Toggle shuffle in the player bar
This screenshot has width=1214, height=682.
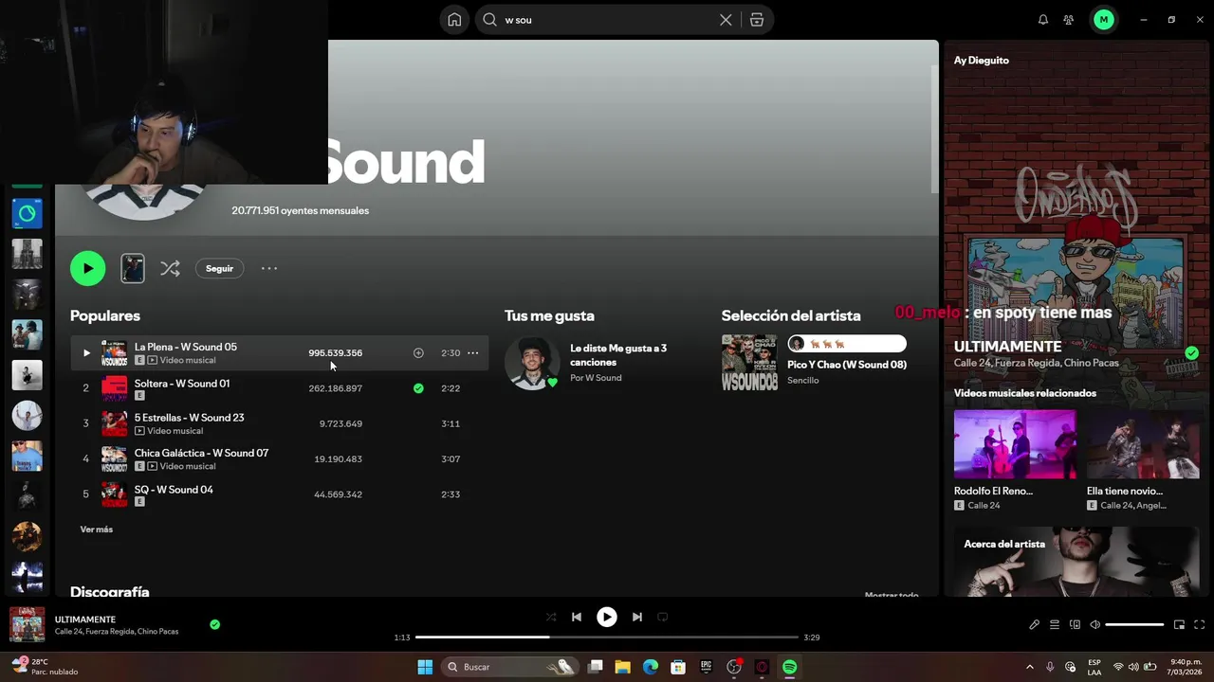tap(551, 617)
